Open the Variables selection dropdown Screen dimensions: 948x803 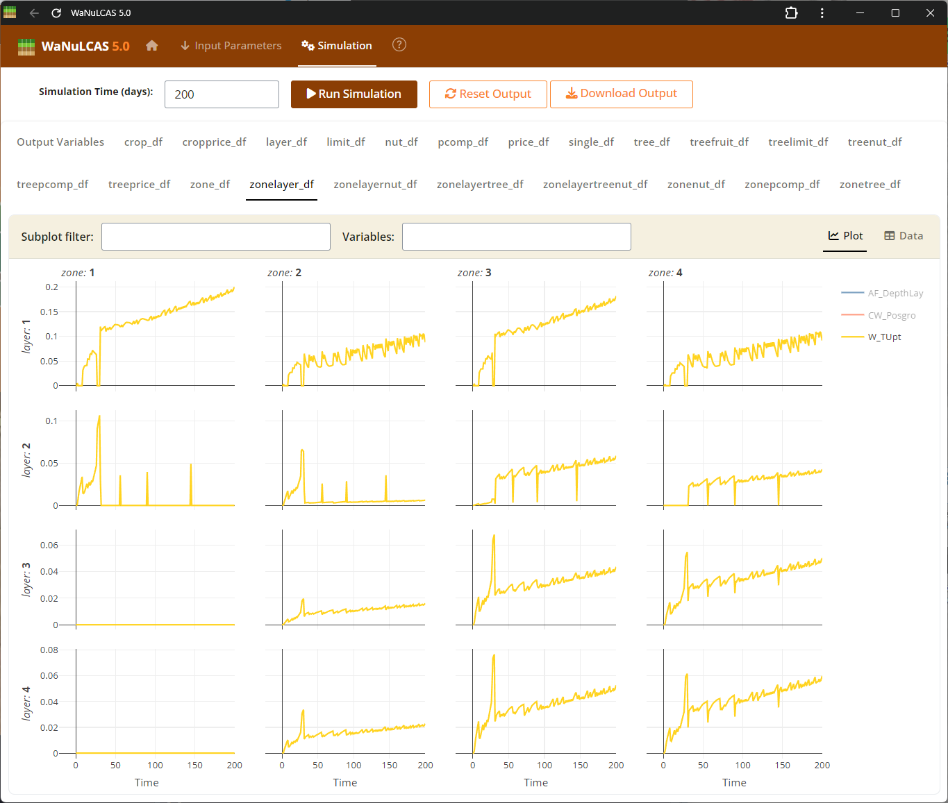(517, 237)
